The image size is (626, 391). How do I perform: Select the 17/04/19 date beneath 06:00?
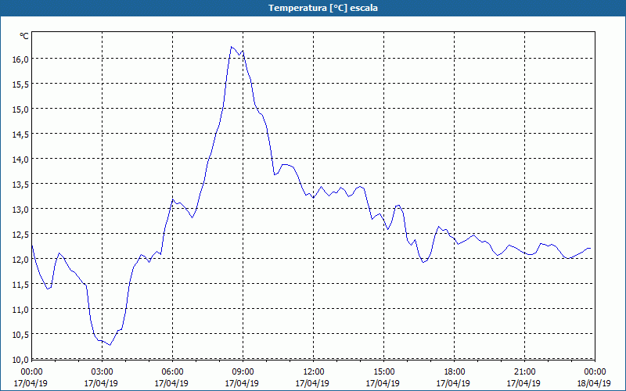171,383
